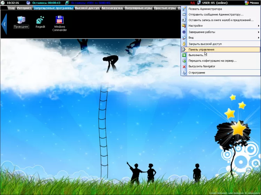The height and width of the screenshot is (195, 261).
Task: Switch to the Интернет tab
Action: pos(24,8)
